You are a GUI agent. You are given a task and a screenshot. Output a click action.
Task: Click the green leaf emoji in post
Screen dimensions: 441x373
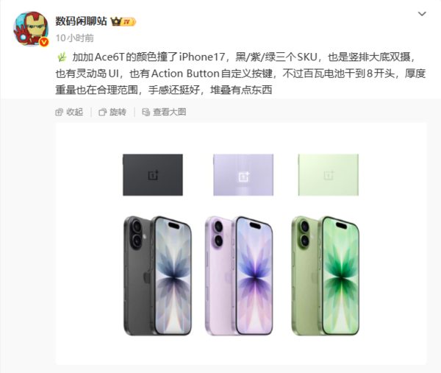pyautogui.click(x=62, y=57)
